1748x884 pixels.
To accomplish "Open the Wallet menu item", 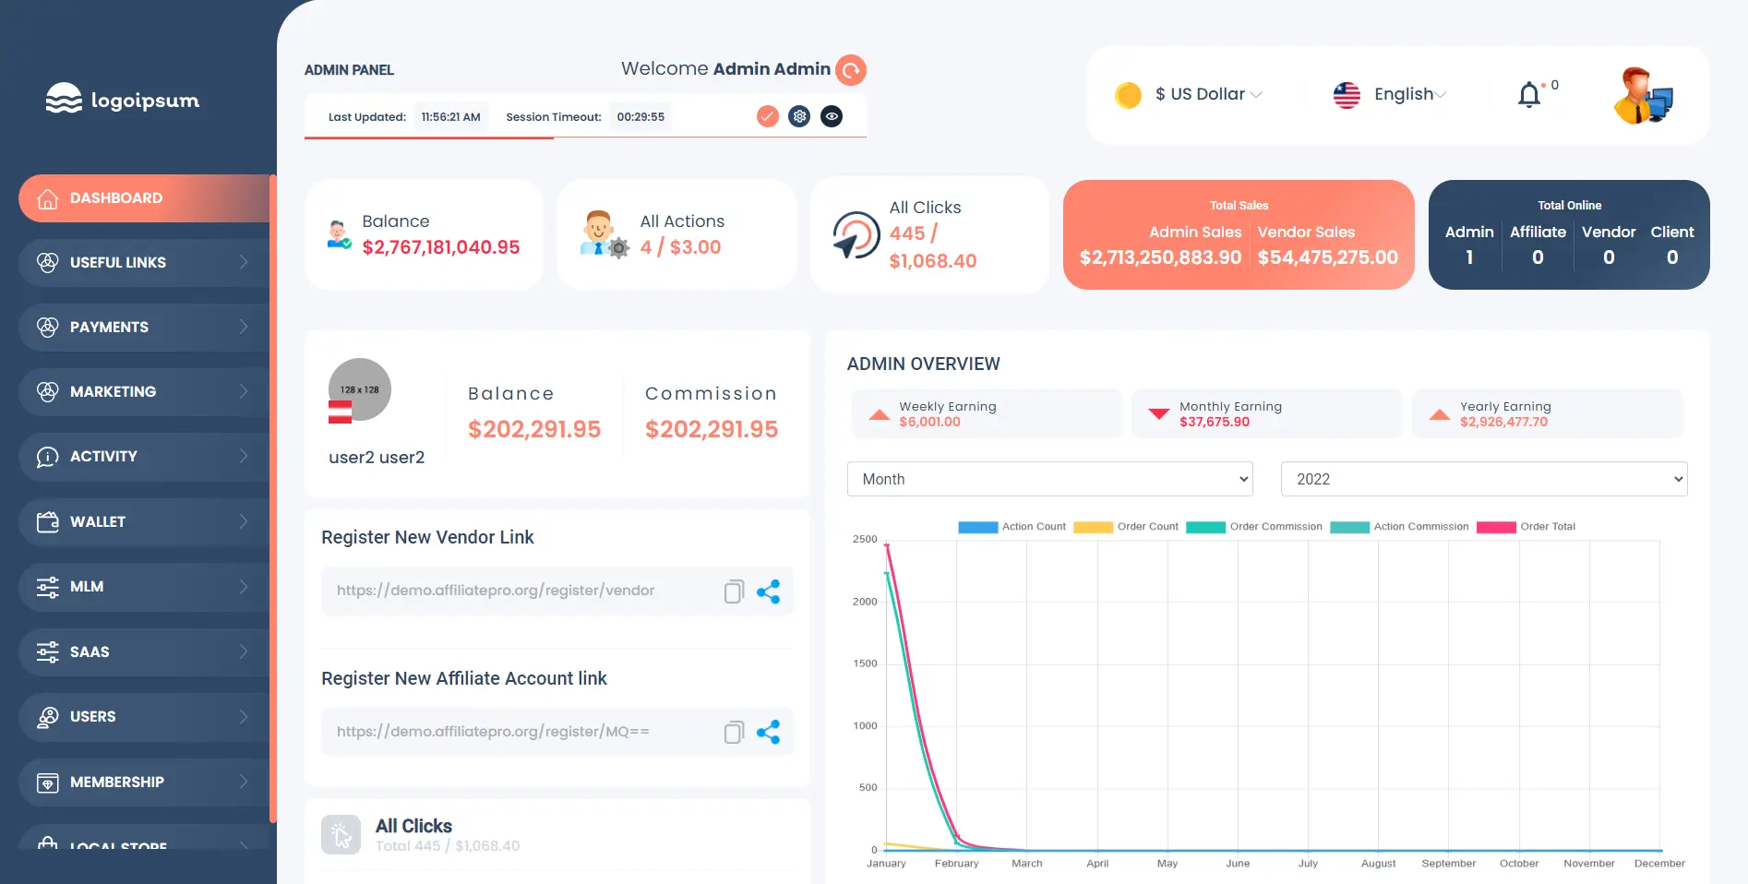I will pos(144,521).
